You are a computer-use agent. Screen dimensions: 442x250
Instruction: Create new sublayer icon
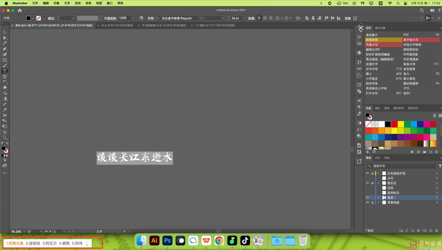424,231
